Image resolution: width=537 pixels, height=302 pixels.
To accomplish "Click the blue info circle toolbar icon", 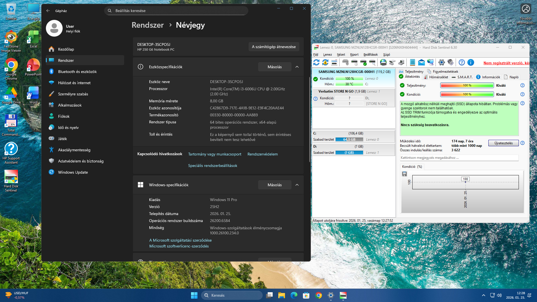I will click(471, 62).
